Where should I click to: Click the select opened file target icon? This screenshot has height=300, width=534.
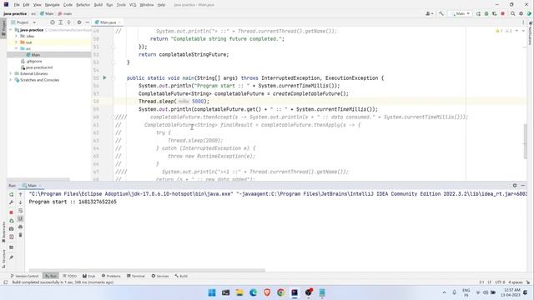click(53, 22)
